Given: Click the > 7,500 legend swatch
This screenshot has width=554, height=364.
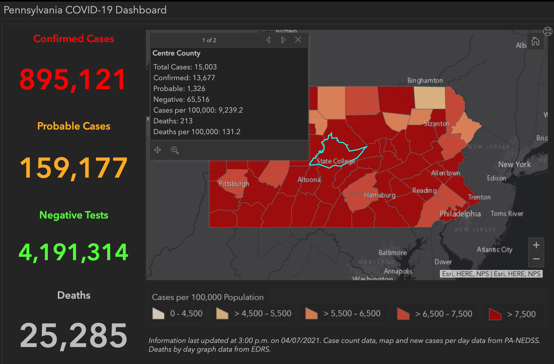Looking at the screenshot, I should click(495, 314).
